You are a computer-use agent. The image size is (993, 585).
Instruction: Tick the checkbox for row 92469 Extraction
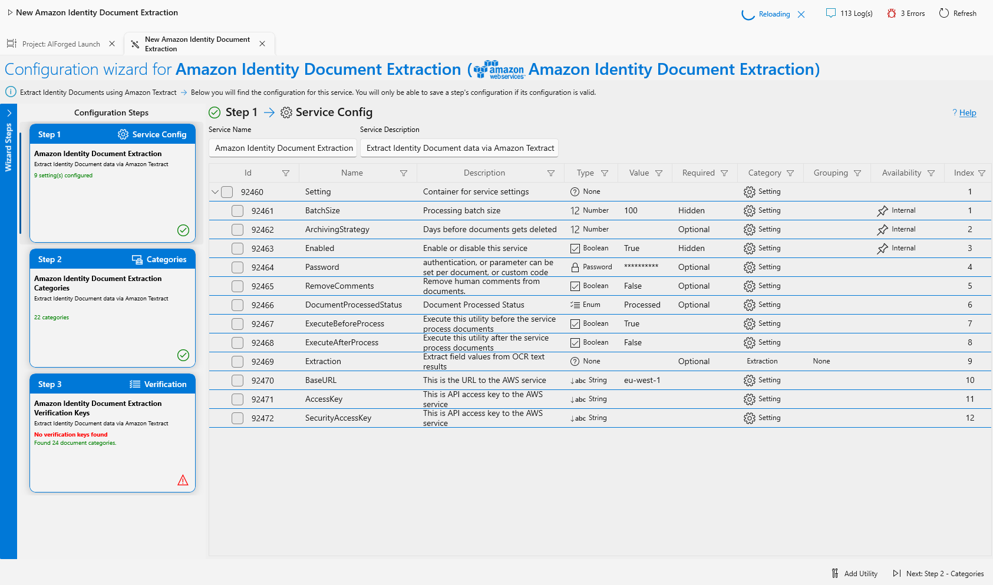[x=237, y=362]
